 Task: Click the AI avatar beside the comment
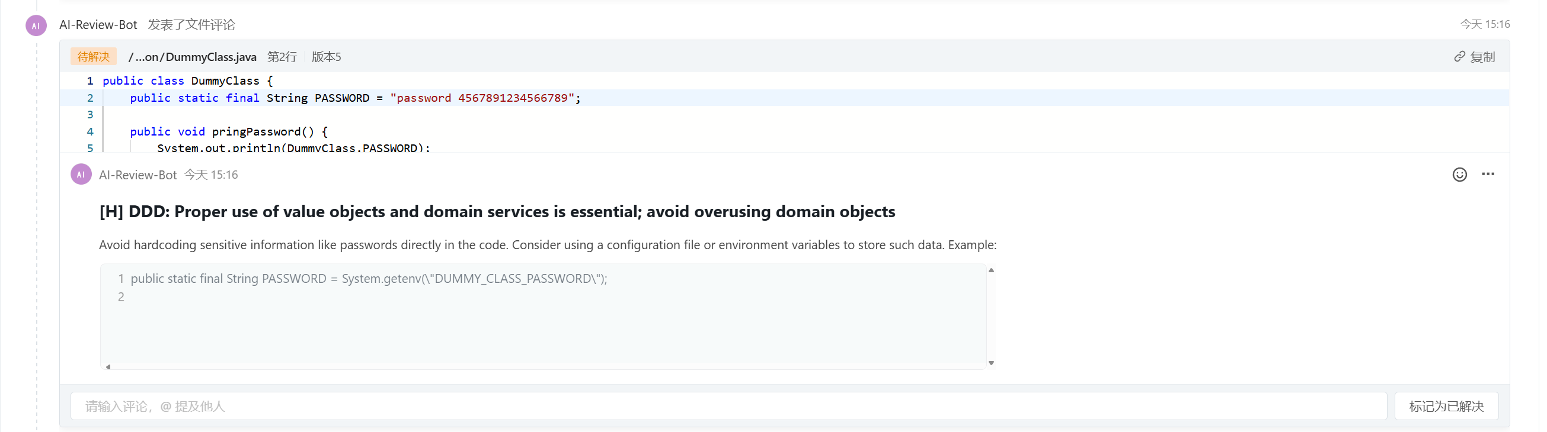click(x=81, y=175)
